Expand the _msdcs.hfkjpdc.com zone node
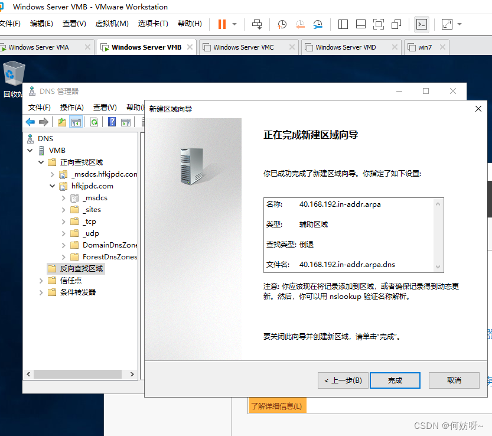The width and height of the screenshot is (492, 436). coord(52,174)
